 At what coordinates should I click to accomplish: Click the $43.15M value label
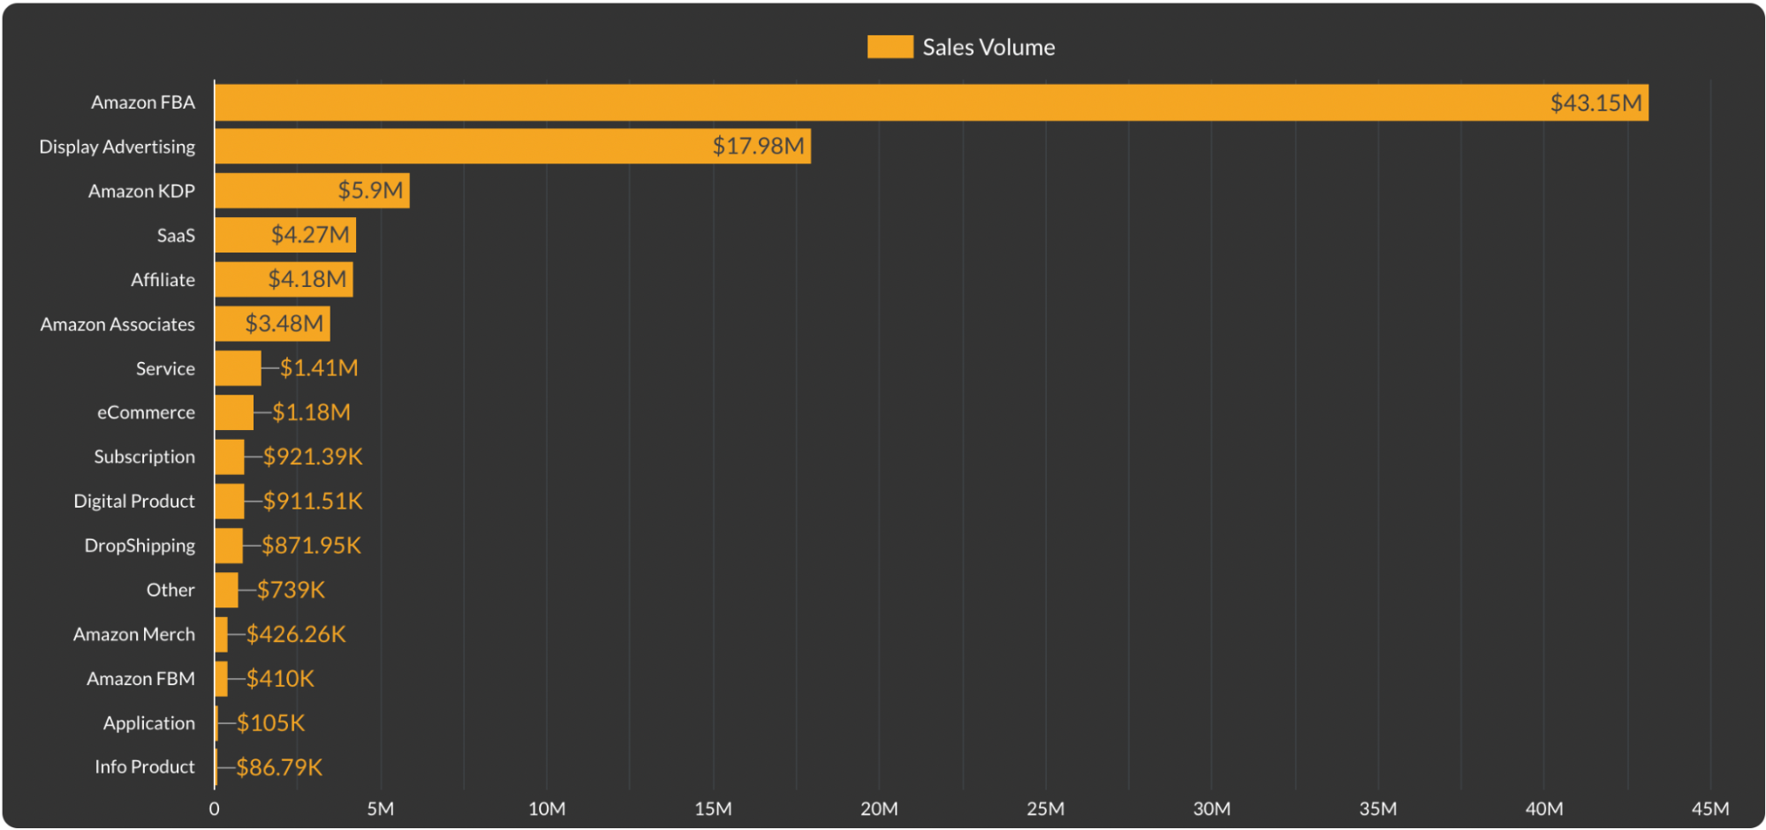coord(1595,102)
